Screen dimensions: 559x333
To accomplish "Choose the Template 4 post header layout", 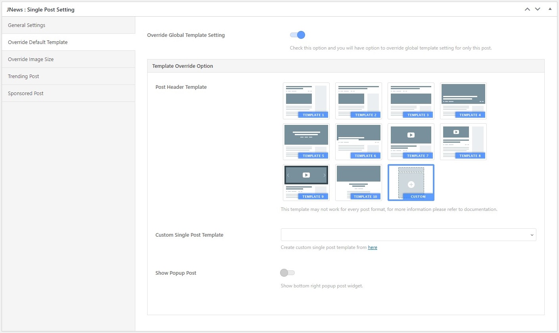I will coord(463,101).
